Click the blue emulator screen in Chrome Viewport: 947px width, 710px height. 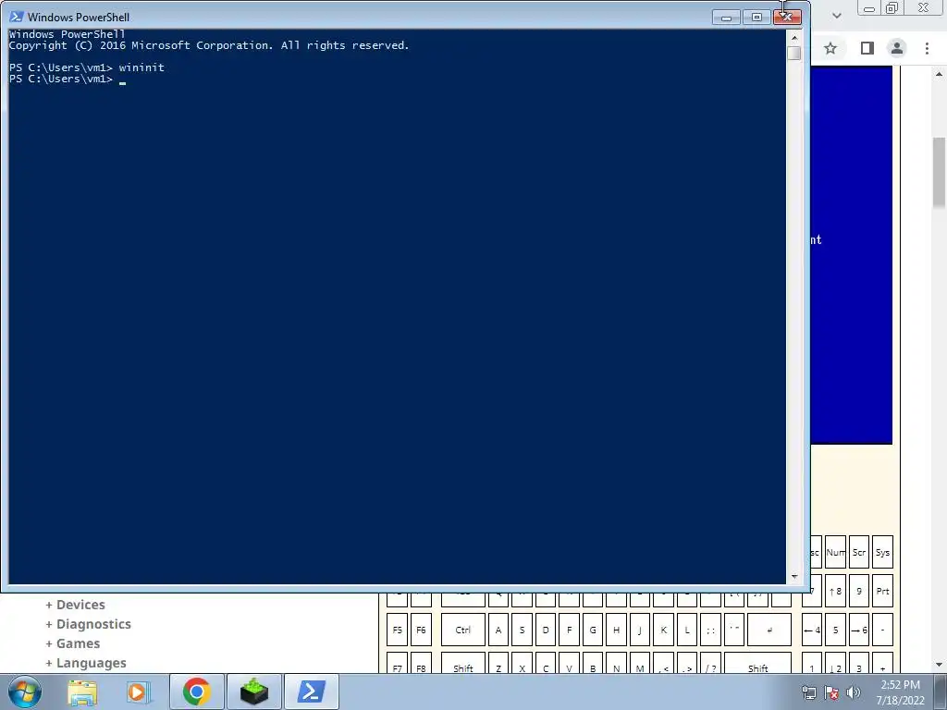tap(852, 255)
